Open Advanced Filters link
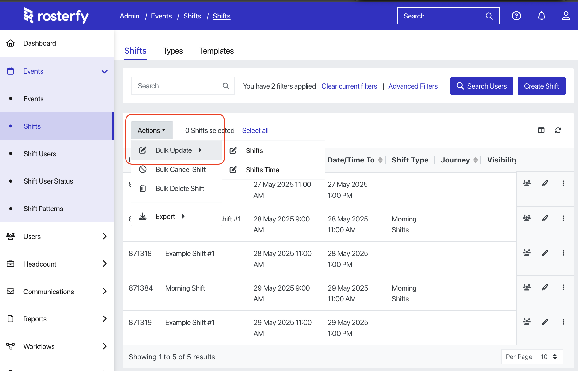 [413, 86]
